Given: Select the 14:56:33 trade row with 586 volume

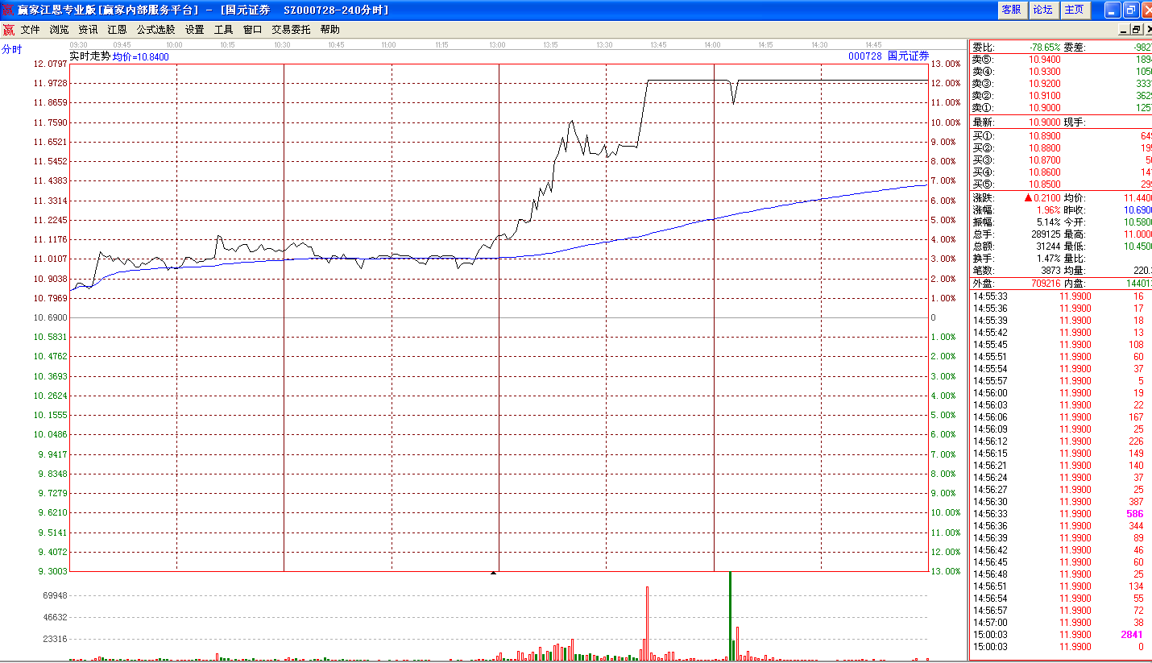Looking at the screenshot, I should pos(1060,514).
